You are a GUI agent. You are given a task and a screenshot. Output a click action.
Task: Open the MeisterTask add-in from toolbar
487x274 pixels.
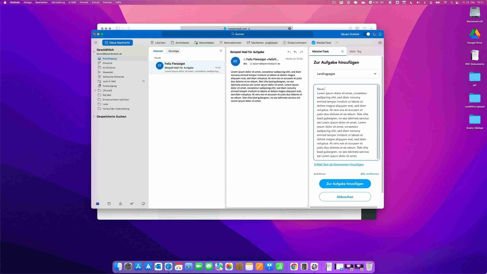(x=321, y=43)
